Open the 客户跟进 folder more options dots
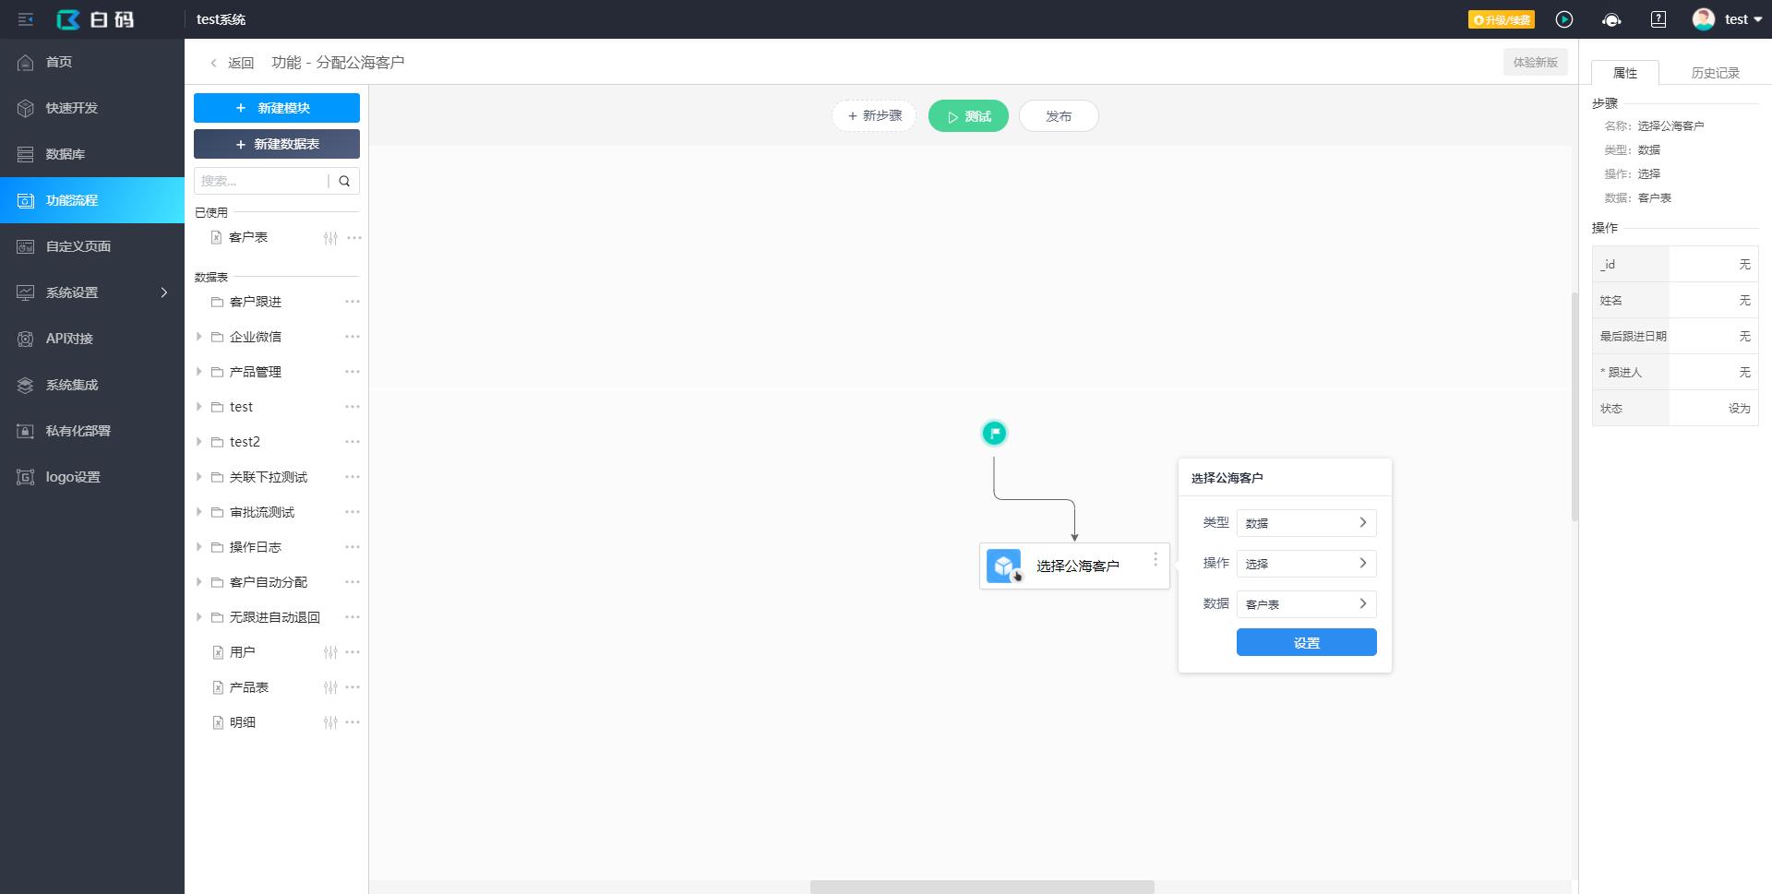The image size is (1772, 894). click(353, 302)
